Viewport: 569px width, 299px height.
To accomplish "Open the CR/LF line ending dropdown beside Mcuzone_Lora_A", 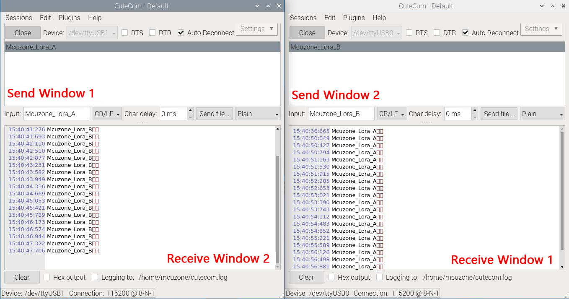I will click(107, 114).
